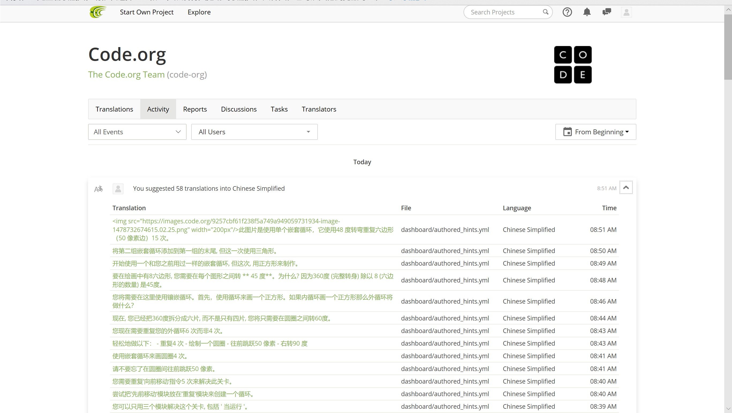Open the user profile avatar menu

(x=626, y=12)
